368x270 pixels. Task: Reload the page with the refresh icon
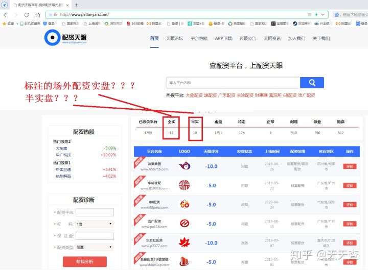(x=27, y=15)
